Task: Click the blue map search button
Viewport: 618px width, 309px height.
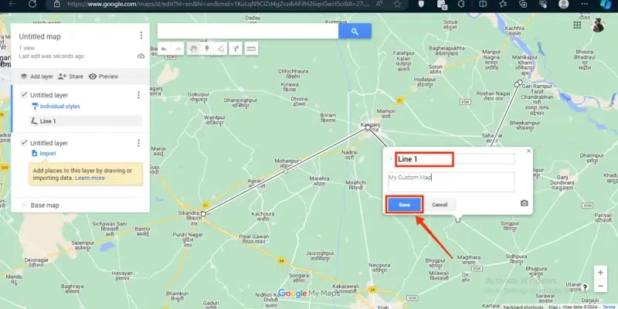Action: coord(355,31)
